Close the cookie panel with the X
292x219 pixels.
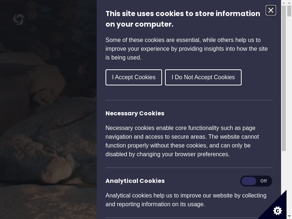click(x=271, y=10)
